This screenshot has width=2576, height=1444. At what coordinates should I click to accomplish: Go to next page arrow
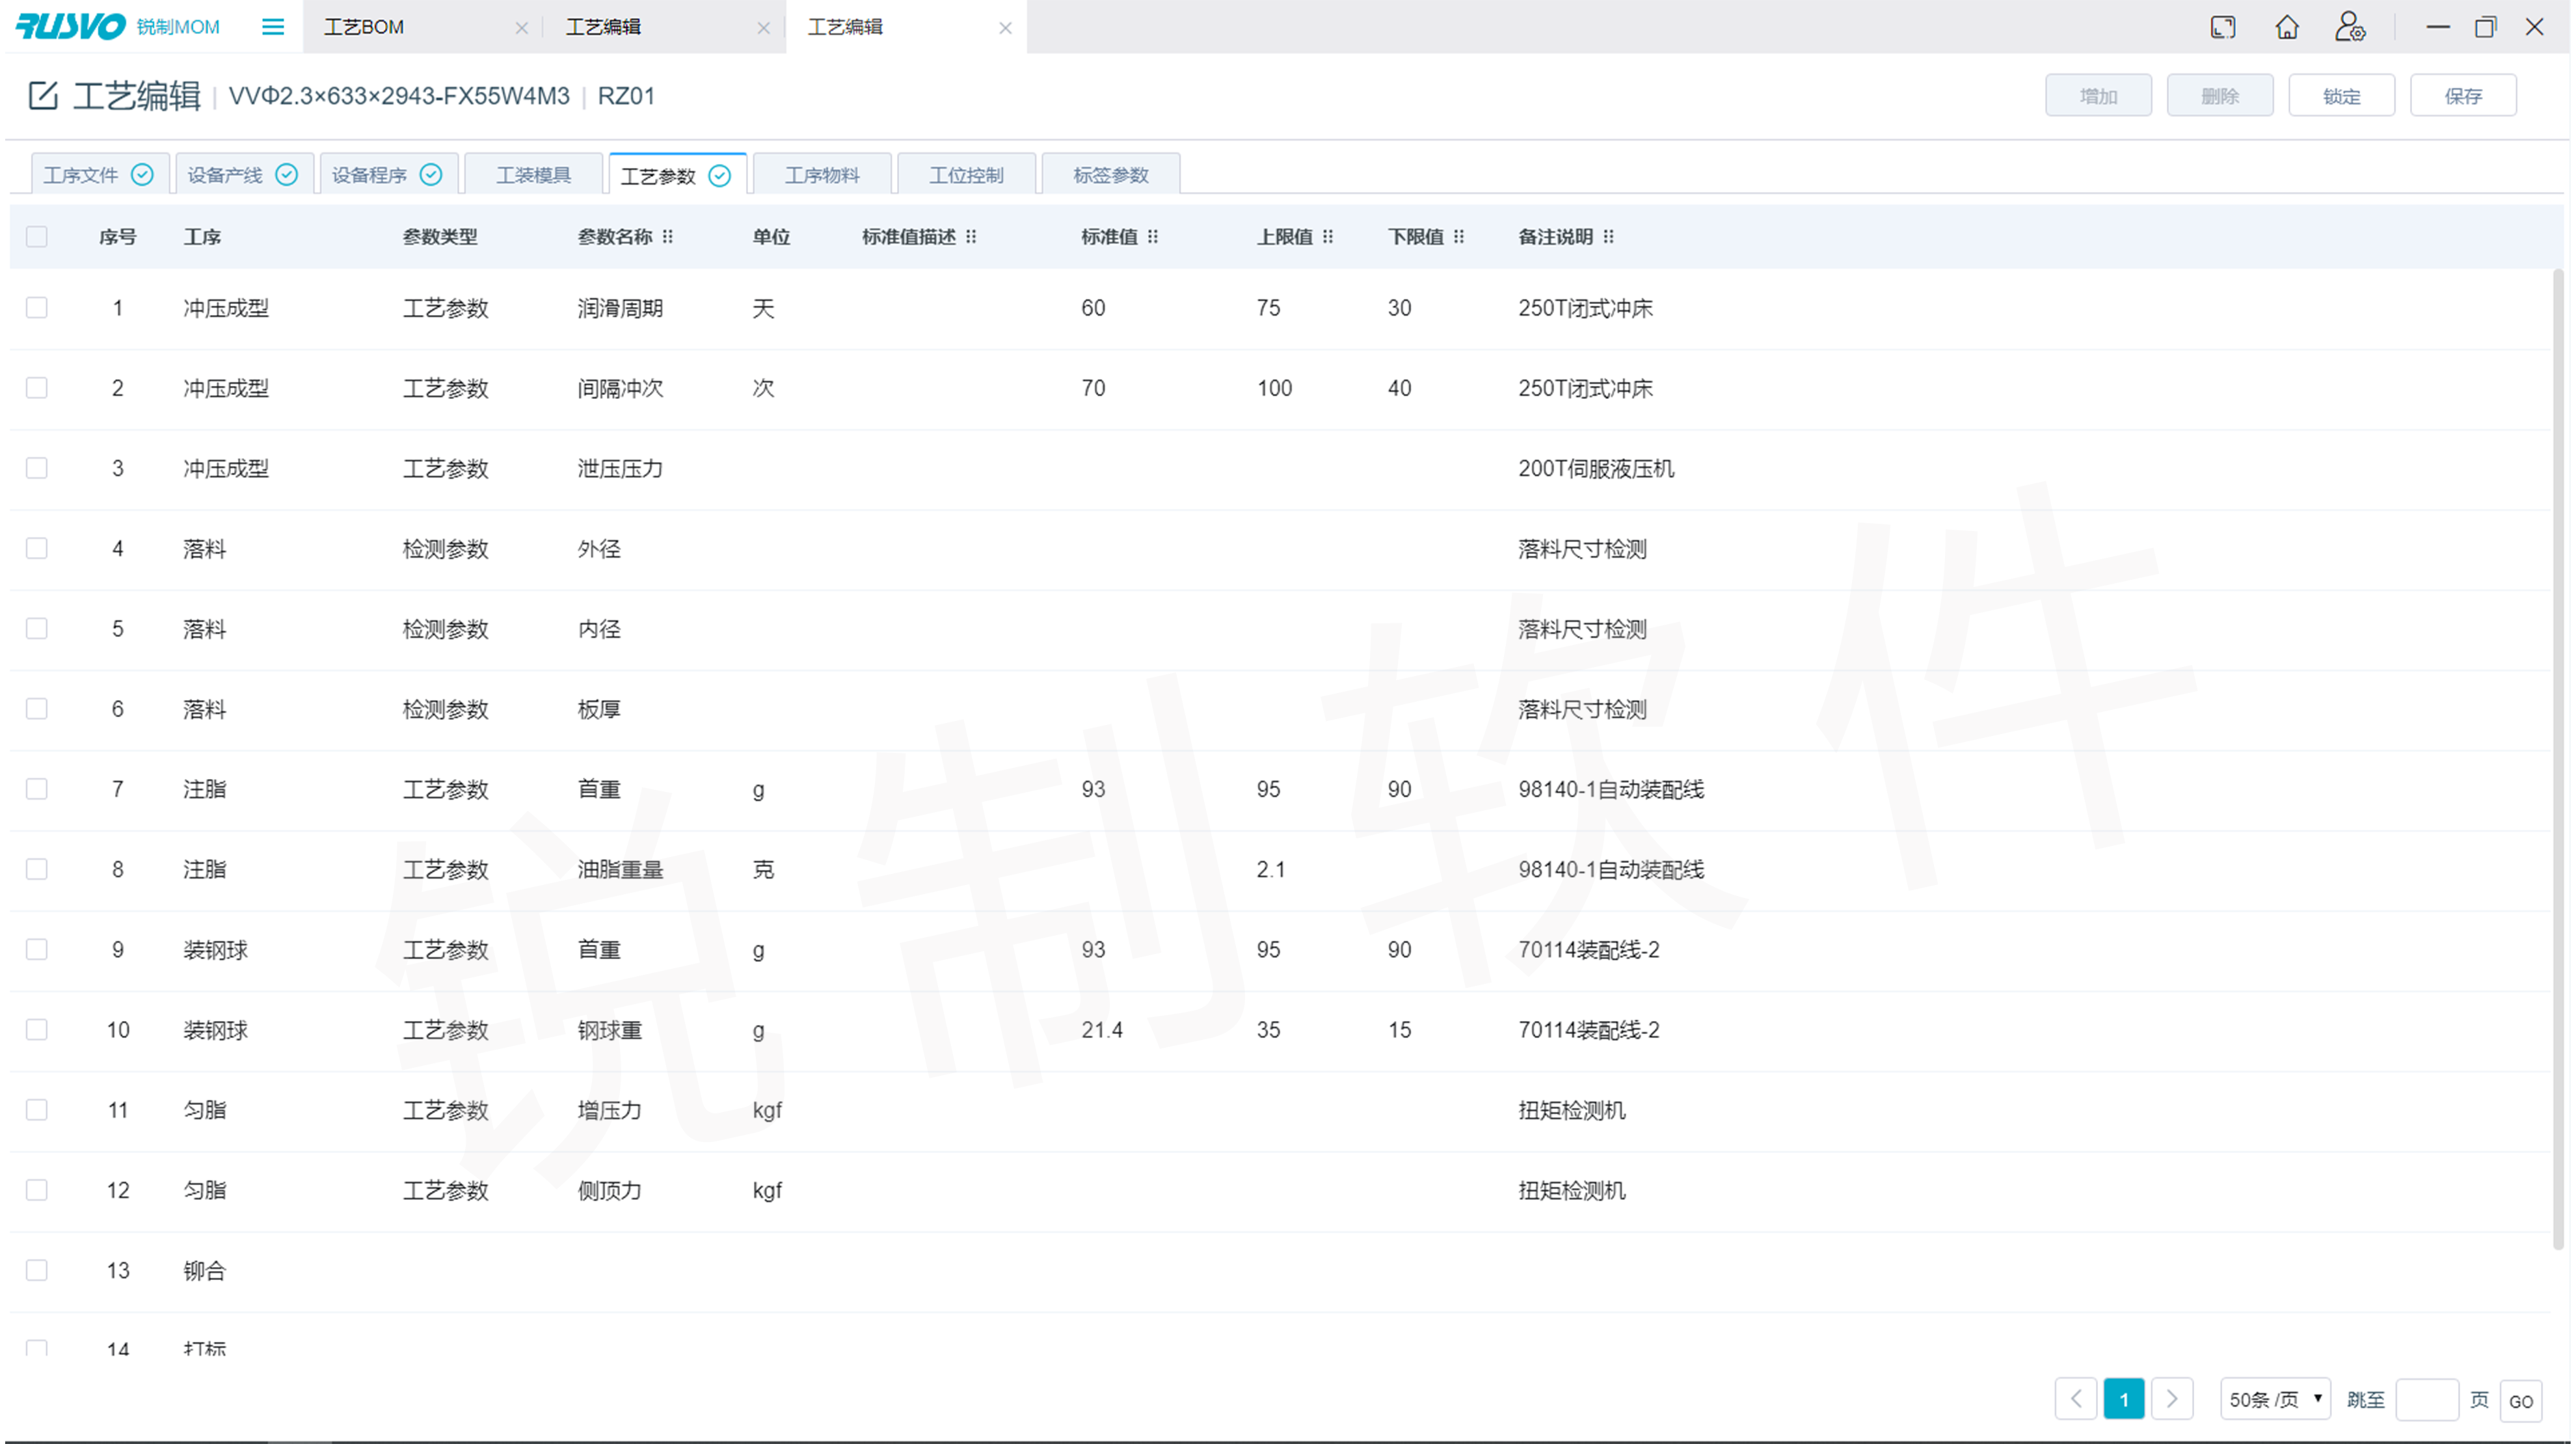click(x=2171, y=1399)
